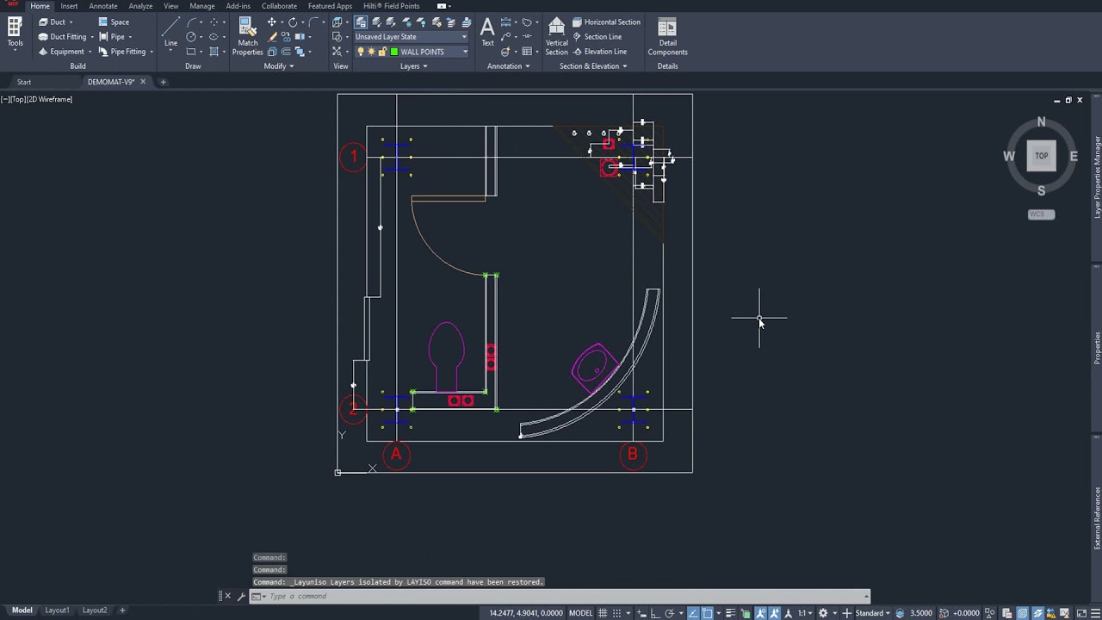Click the WALL POINTS green color swatch

(394, 52)
